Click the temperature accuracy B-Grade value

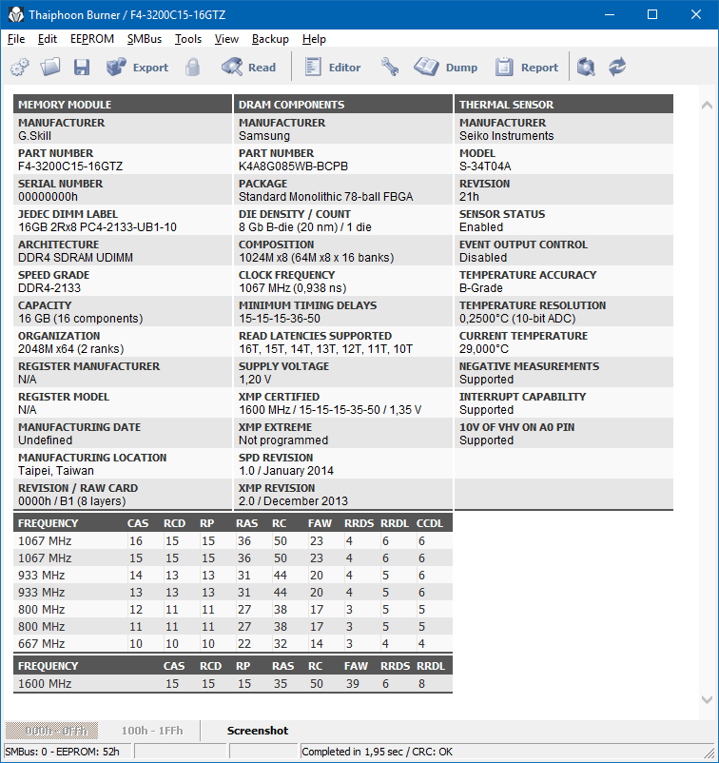pyautogui.click(x=481, y=288)
